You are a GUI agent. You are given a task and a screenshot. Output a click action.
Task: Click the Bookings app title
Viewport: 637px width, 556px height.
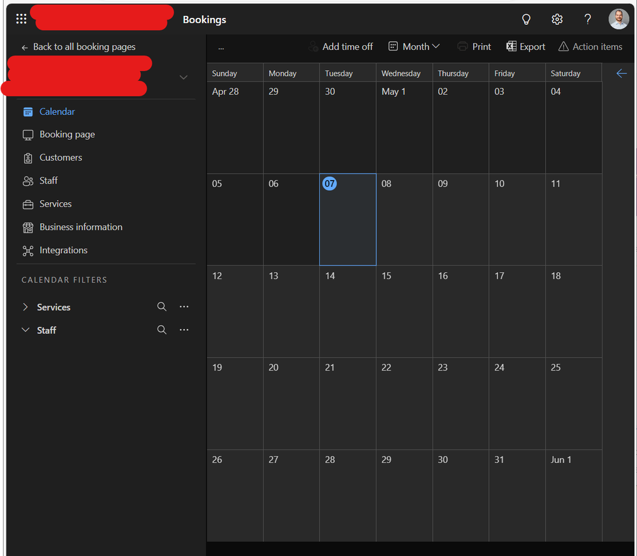[204, 20]
